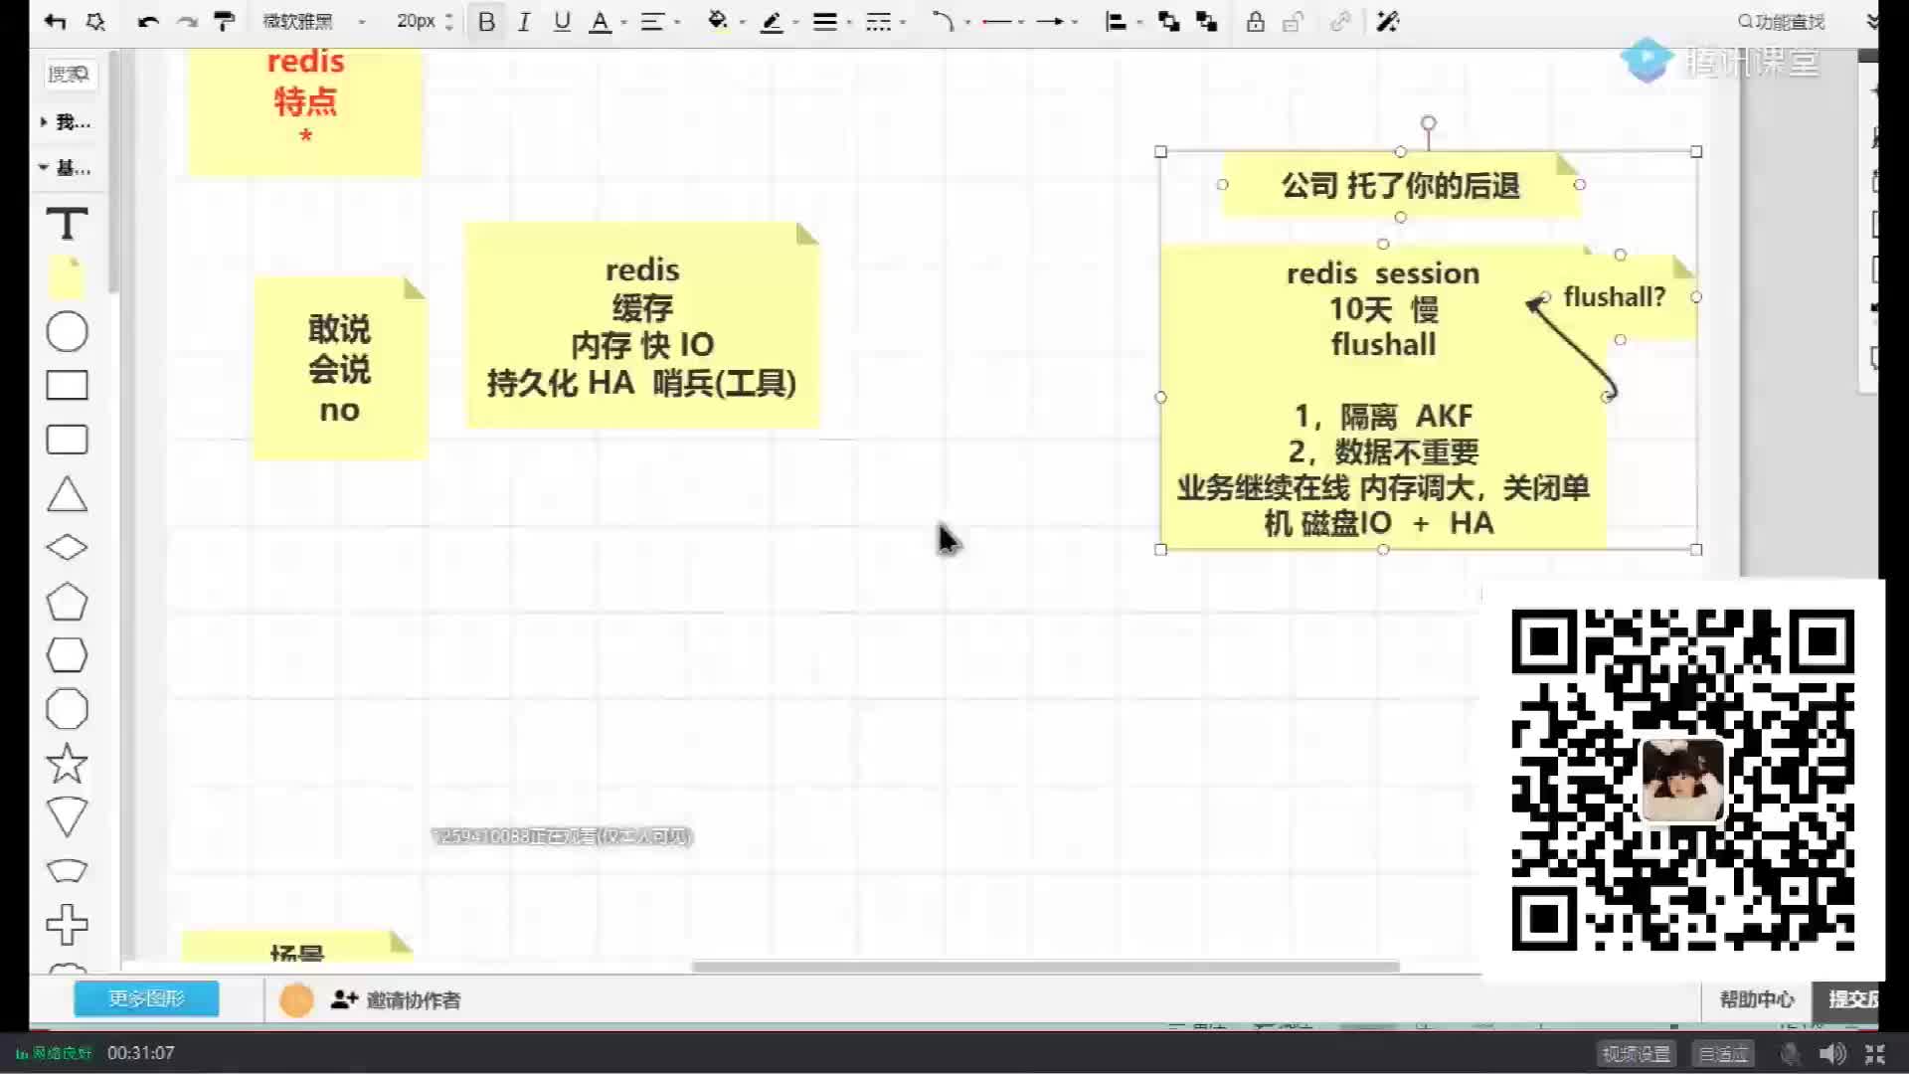Click the bring to front icon
This screenshot has width=1909, height=1074.
point(1169,22)
